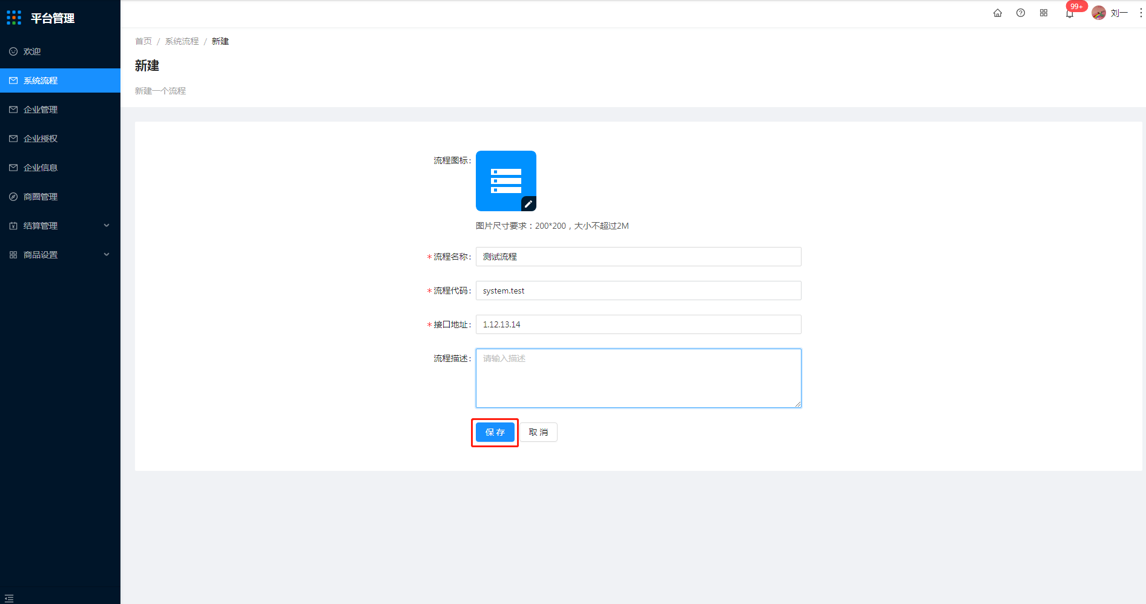Open the vertical more options menu

tap(1141, 13)
